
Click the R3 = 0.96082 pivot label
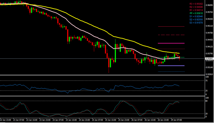pos(197,4)
